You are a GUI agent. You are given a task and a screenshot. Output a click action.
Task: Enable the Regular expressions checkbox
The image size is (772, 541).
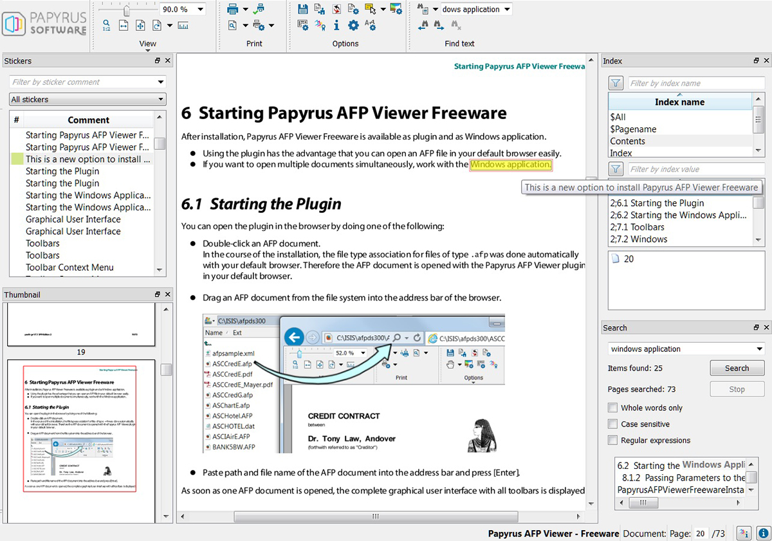[x=612, y=441]
